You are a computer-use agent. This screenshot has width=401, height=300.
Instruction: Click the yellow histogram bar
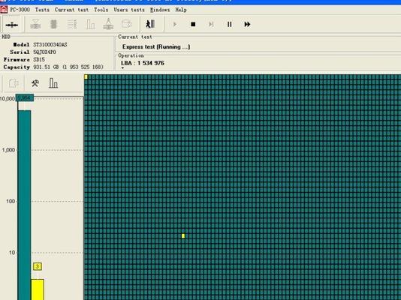pyautogui.click(x=38, y=289)
